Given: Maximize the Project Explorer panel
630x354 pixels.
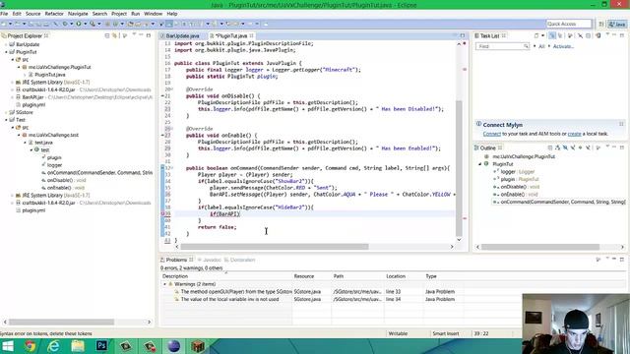Looking at the screenshot, I should click(x=149, y=35).
